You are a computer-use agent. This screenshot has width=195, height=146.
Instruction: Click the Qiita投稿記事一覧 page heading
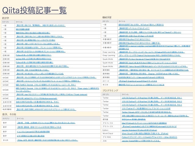(x=35, y=10)
